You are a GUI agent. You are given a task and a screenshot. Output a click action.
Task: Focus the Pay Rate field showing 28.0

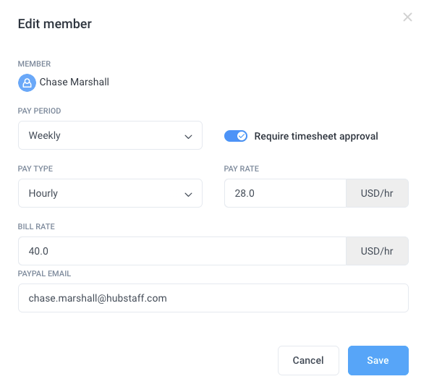pos(285,193)
